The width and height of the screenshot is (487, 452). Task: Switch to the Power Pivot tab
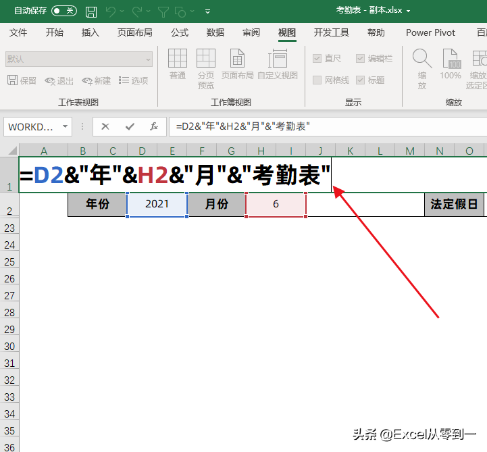430,32
